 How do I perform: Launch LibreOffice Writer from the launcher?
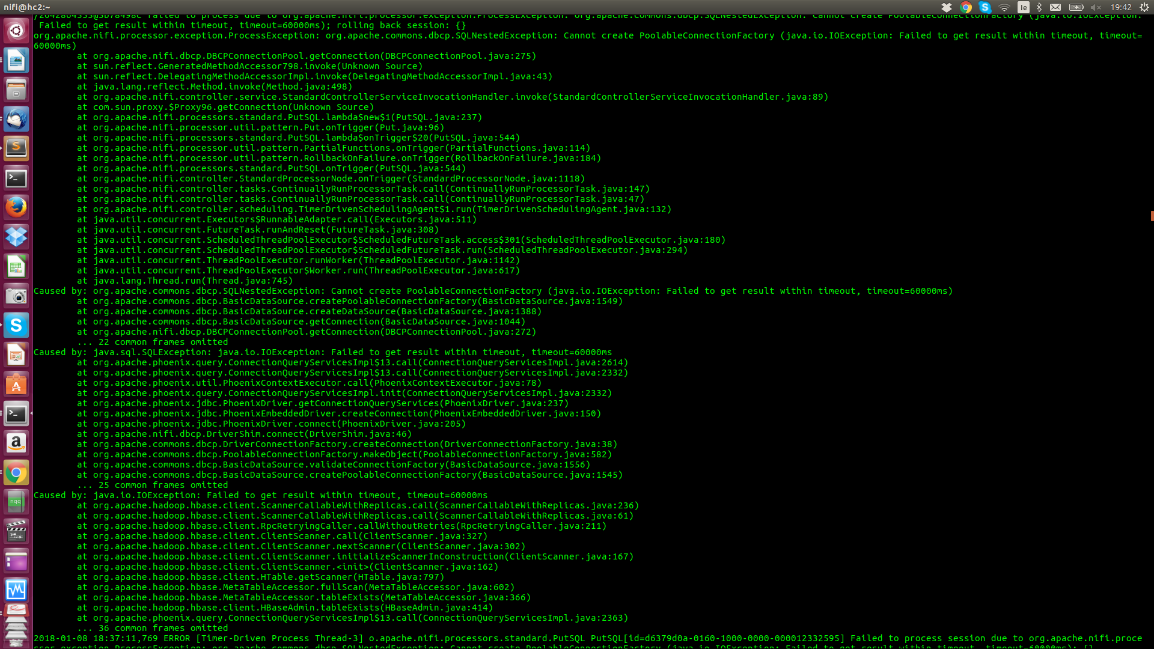16,60
